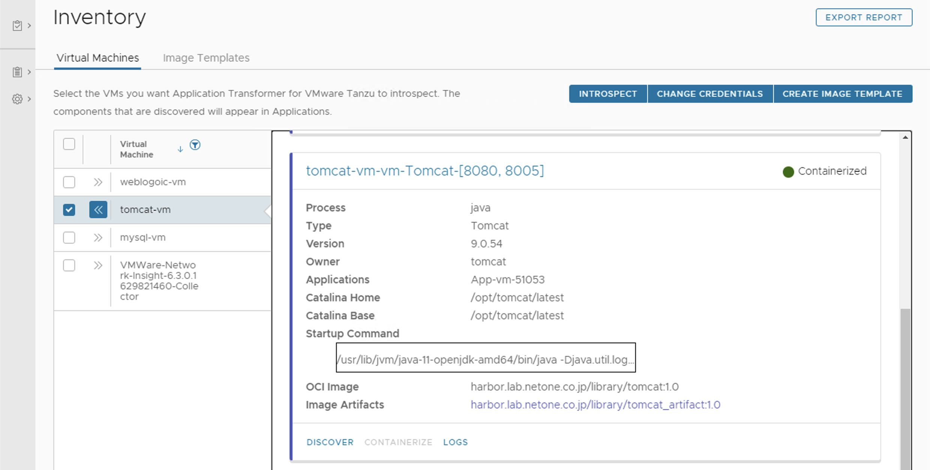Expand details for VMWare-Network-Insight Collector row

point(98,265)
